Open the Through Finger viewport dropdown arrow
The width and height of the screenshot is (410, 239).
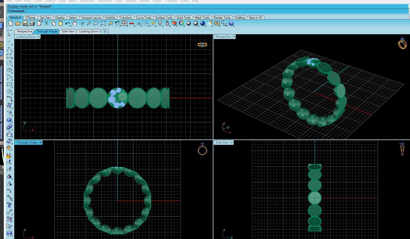(41, 143)
